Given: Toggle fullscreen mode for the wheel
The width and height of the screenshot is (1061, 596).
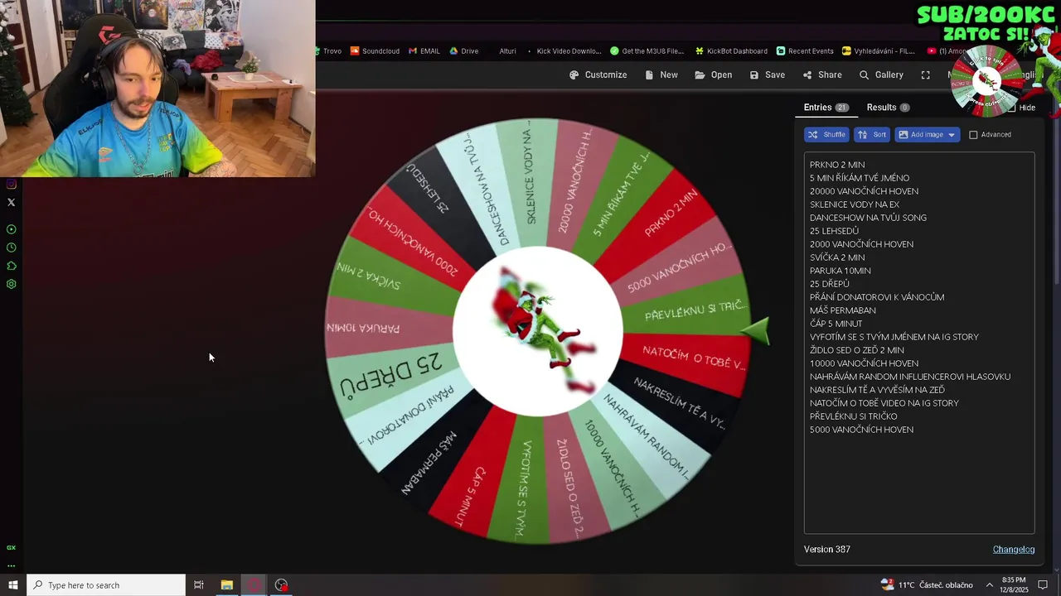Looking at the screenshot, I should coord(925,74).
